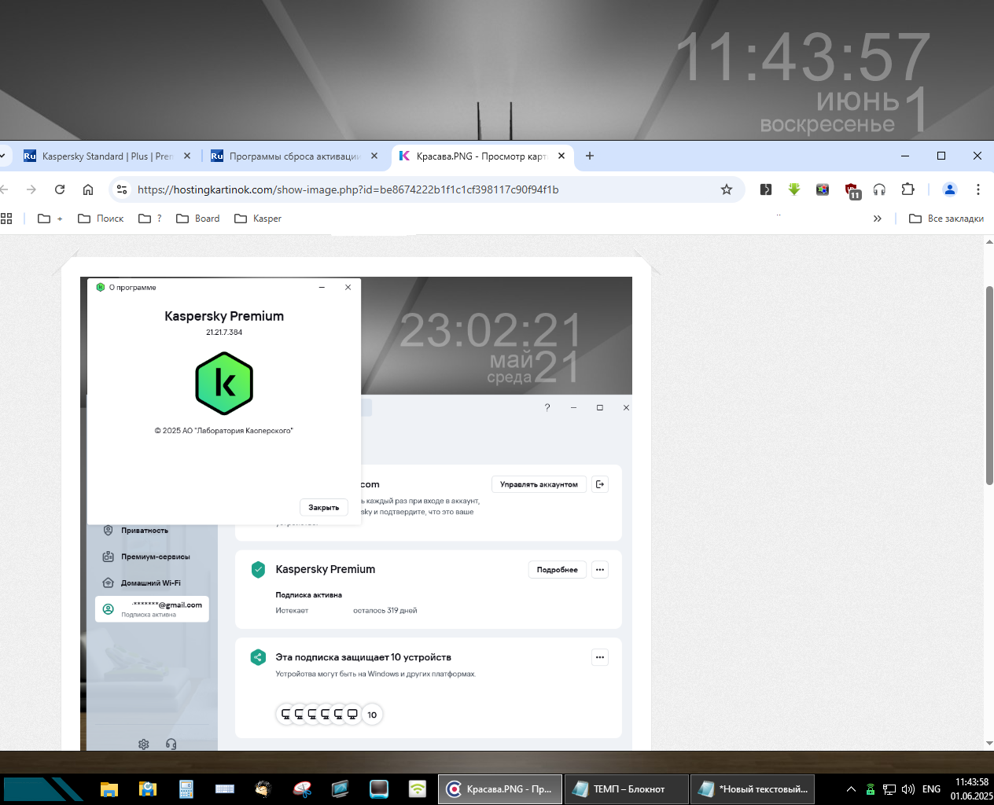
Task: Expand hidden bookmarks with the » chevron
Action: [x=878, y=219]
